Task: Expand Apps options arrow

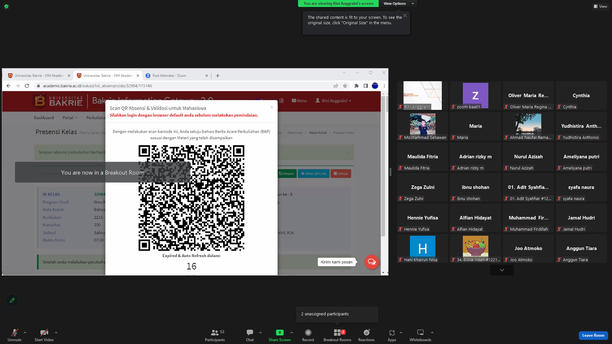Action: point(401,333)
